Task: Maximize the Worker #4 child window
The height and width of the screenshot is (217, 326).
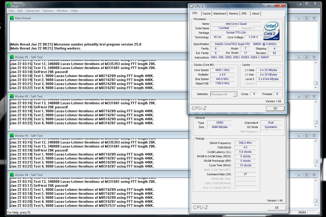Action: [x=307, y=175]
